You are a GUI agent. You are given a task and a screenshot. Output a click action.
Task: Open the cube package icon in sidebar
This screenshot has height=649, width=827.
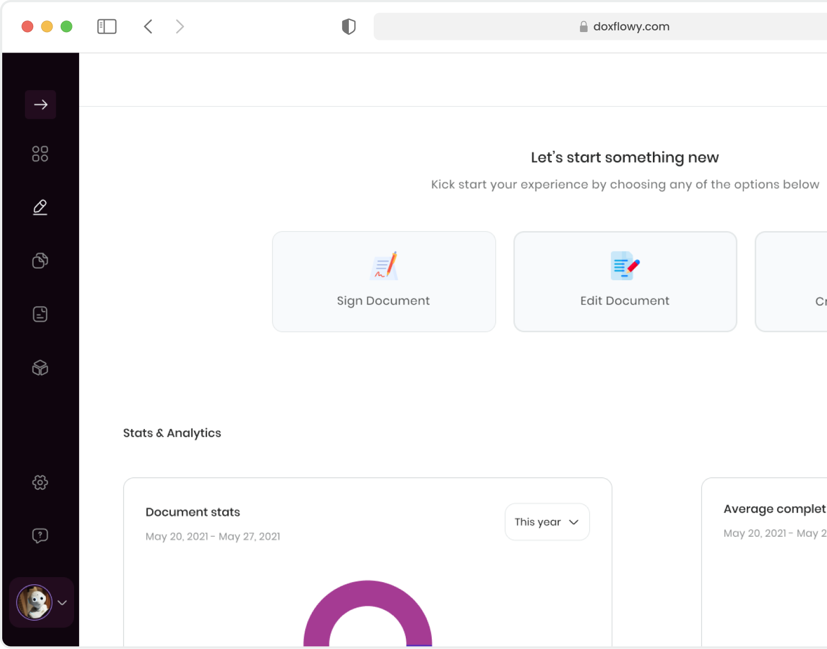(40, 368)
